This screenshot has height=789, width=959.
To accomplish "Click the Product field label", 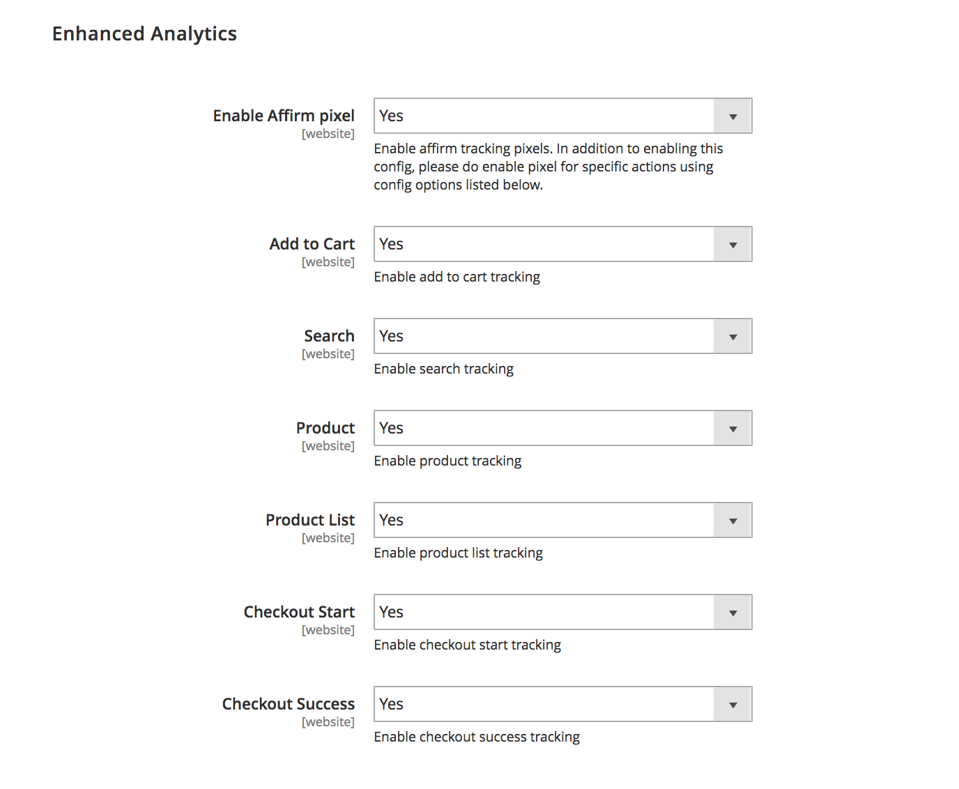I will [325, 428].
